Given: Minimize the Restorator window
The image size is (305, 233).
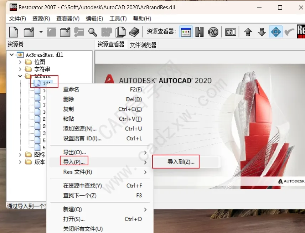Looking at the screenshot, I should (259, 7).
